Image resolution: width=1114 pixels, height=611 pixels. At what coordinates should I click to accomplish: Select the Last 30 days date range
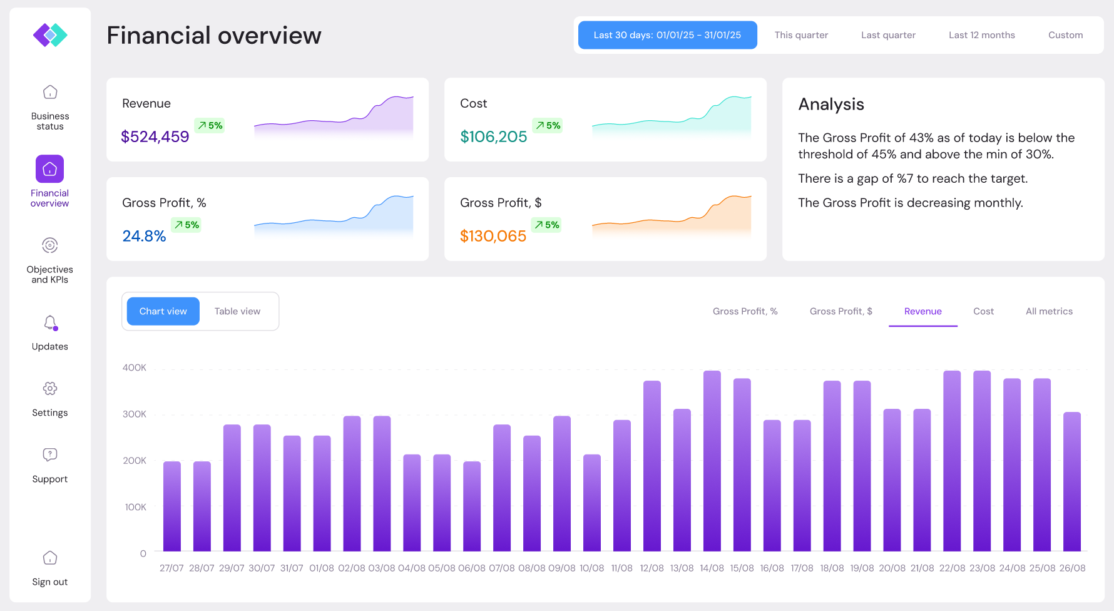coord(667,35)
